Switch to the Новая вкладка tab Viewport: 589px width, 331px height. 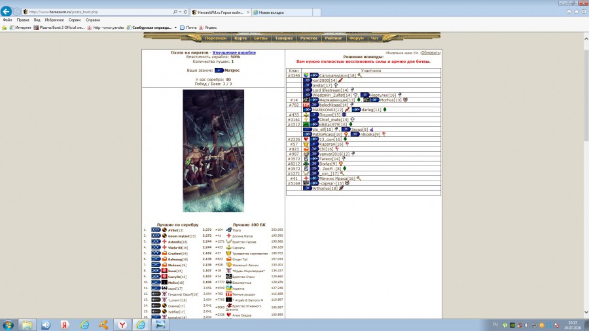pyautogui.click(x=281, y=12)
